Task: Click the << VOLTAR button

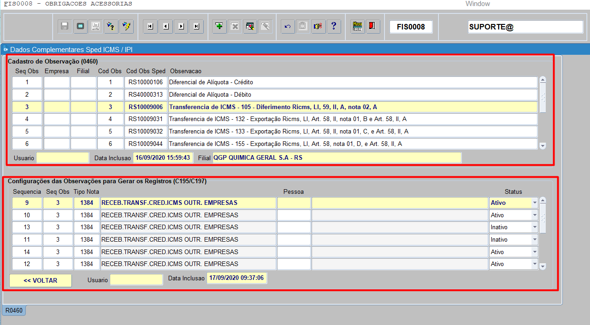Action: [41, 280]
